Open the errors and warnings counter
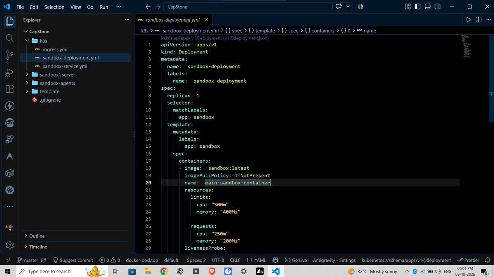The width and height of the screenshot is (494, 277). 110,260
